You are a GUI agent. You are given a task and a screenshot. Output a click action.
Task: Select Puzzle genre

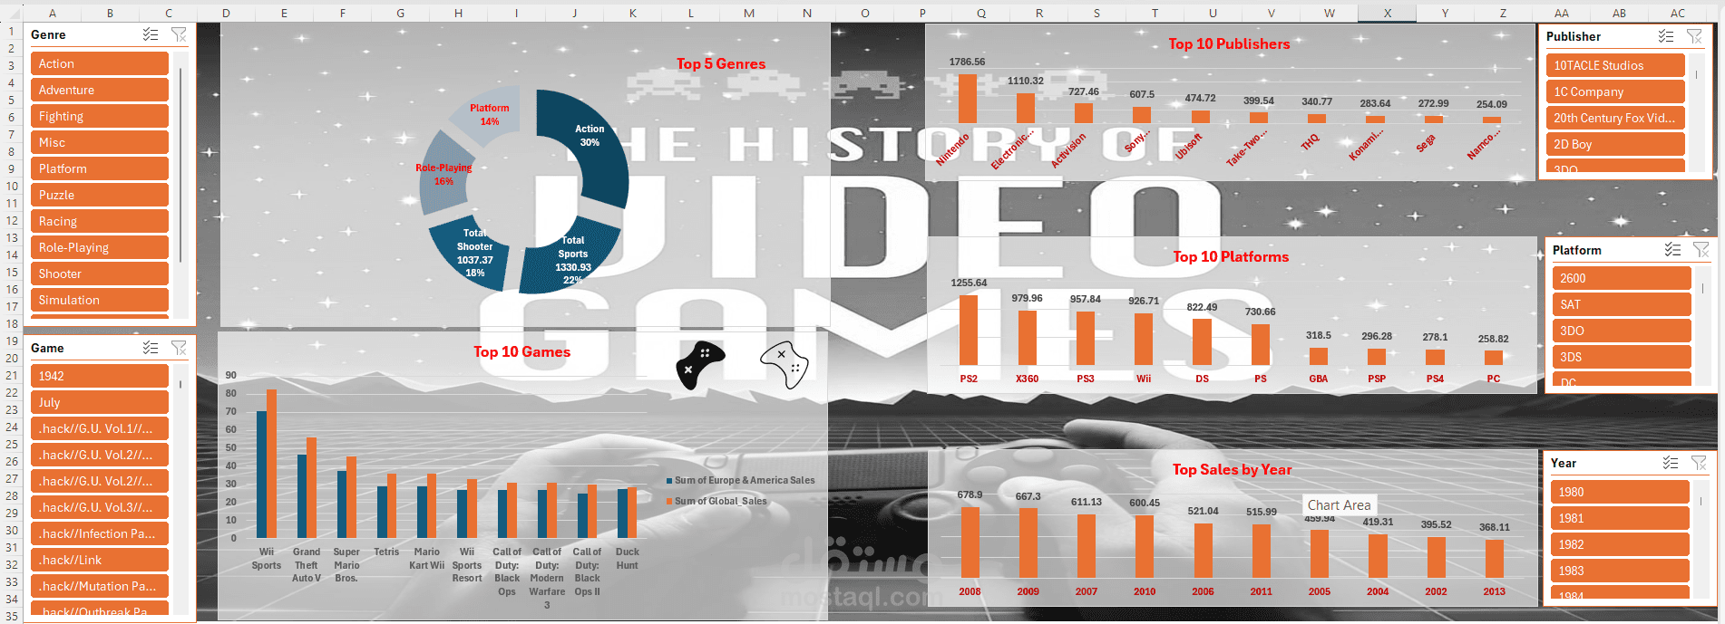pos(100,195)
